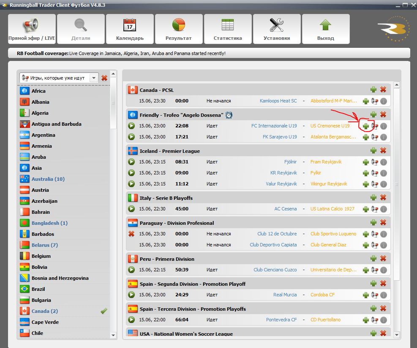Screen dimensions: 417x348
Task: Click the Cordoba CF team name
Action: [323, 295]
